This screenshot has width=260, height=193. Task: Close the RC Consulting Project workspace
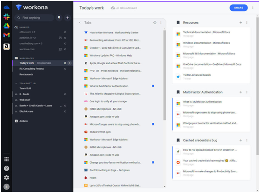tap(65, 69)
